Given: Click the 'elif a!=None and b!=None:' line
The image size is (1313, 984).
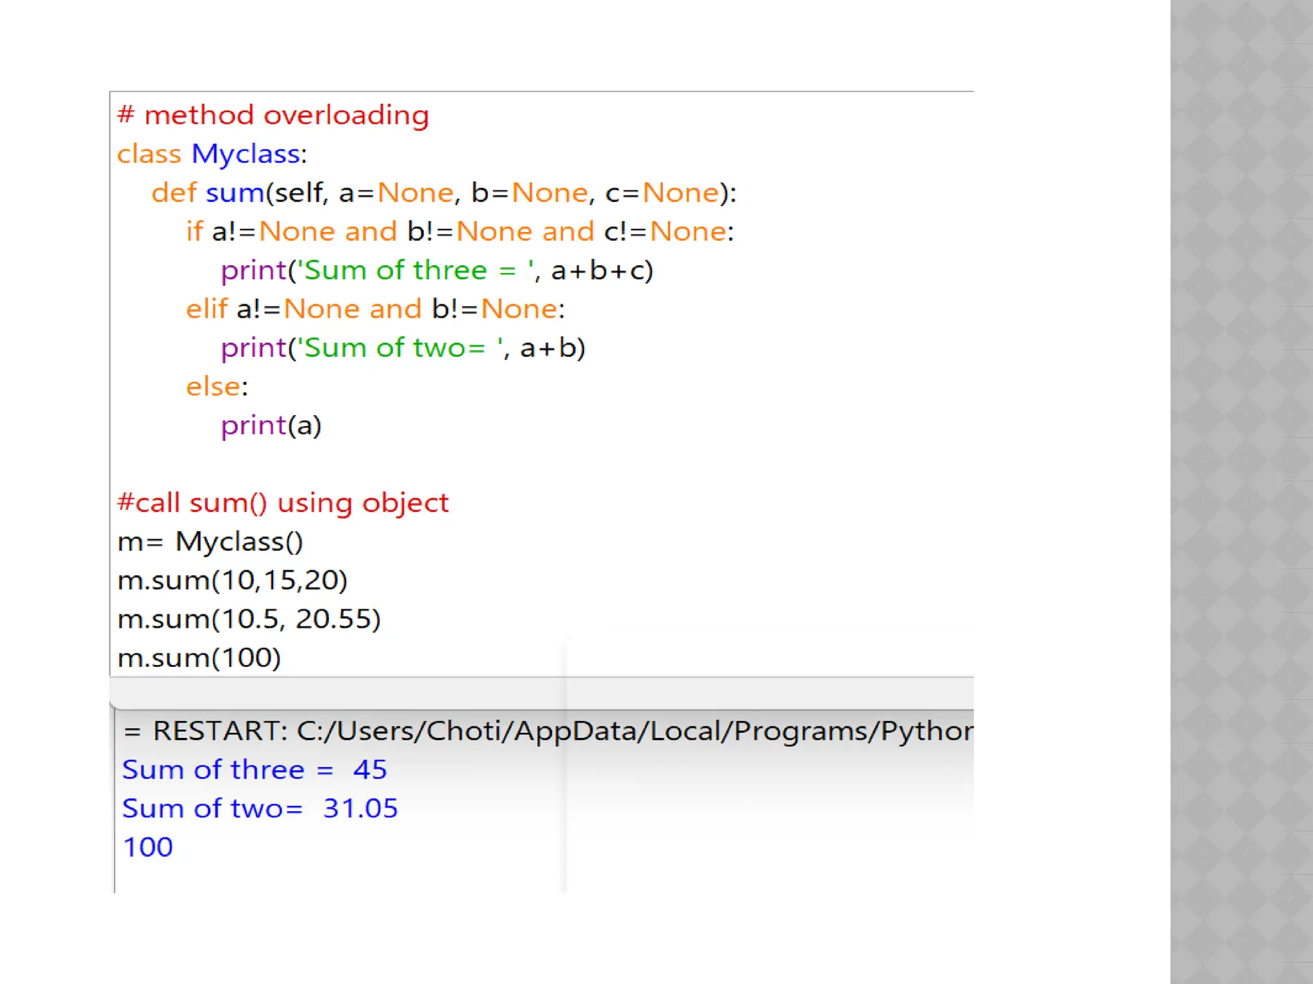Looking at the screenshot, I should pyautogui.click(x=376, y=309).
